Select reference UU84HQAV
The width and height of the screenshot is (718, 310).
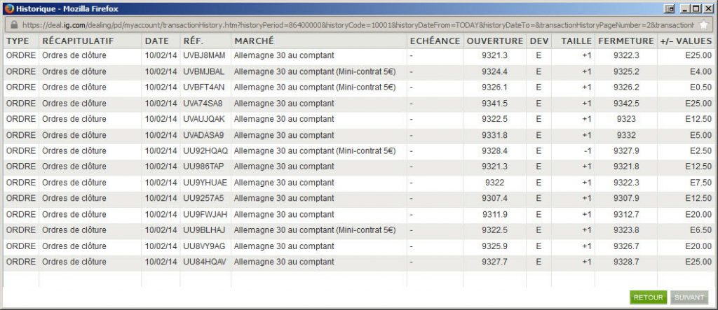(x=205, y=262)
